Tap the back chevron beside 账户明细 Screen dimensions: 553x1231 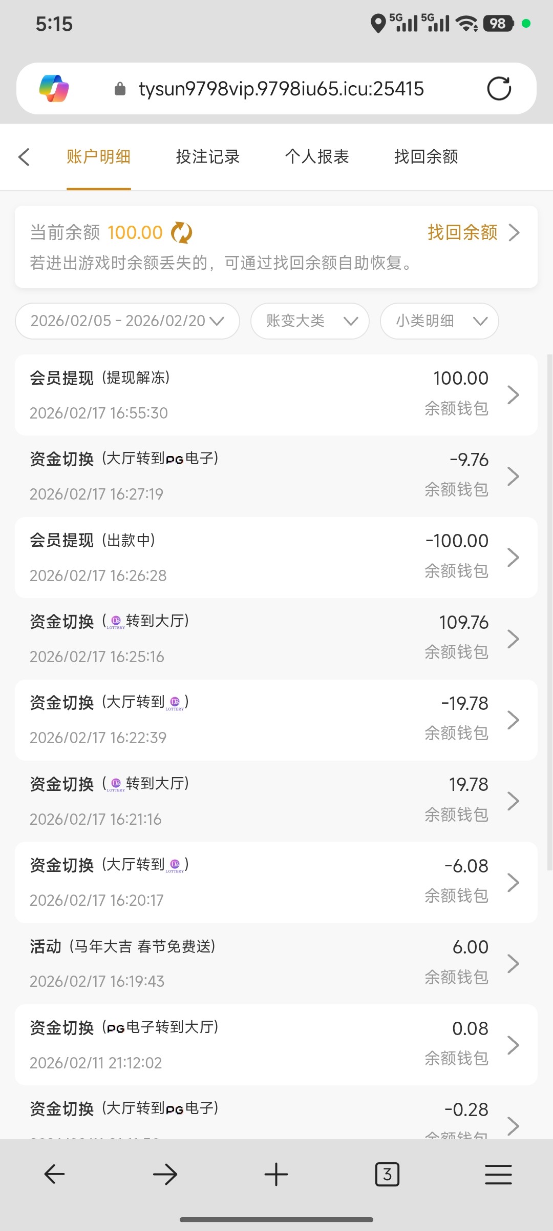click(x=24, y=157)
